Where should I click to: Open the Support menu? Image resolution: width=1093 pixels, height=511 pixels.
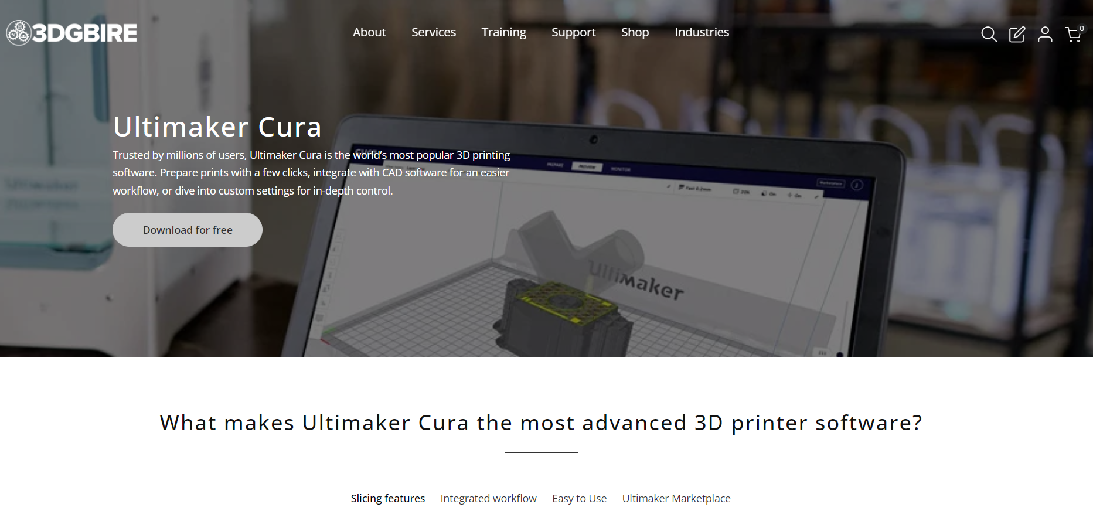coord(573,32)
